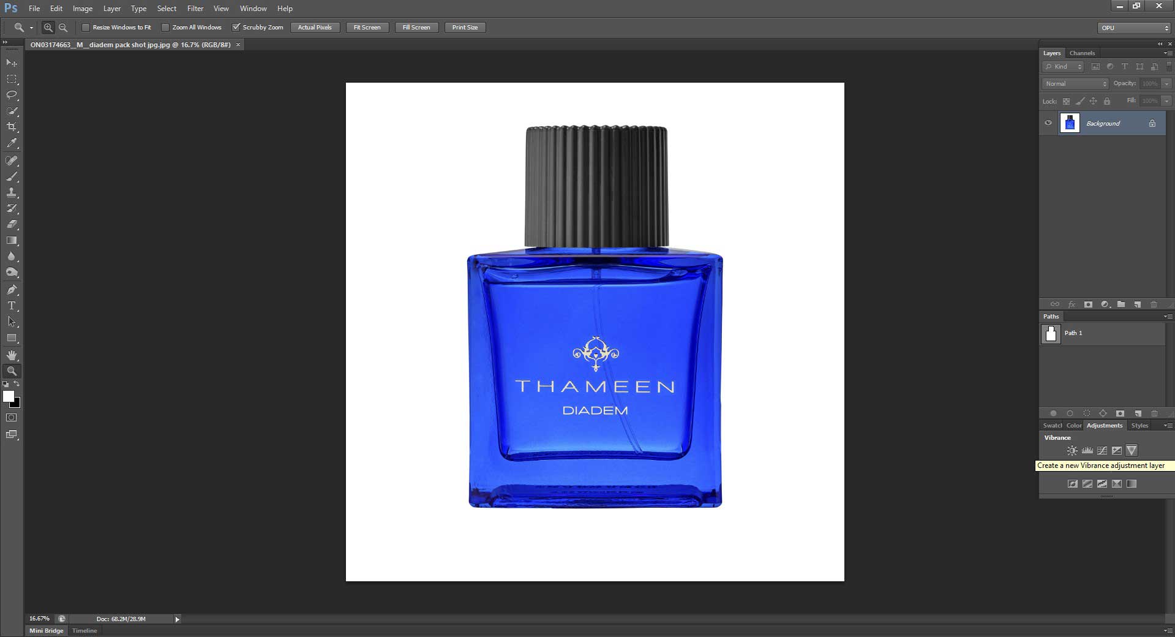The image size is (1175, 637).
Task: Click the Lock transparent pixels icon
Action: [x=1066, y=101]
